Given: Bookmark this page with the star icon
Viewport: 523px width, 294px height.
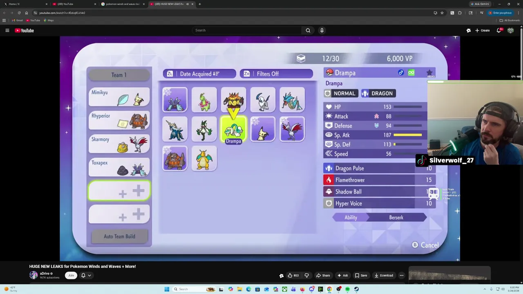Looking at the screenshot, I should [x=442, y=13].
